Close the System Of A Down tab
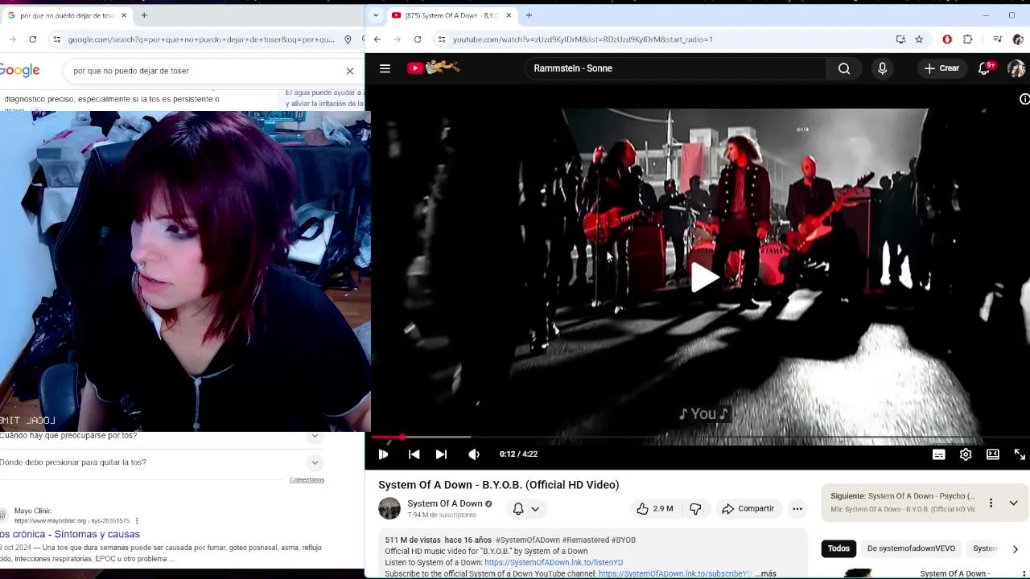 tap(509, 15)
